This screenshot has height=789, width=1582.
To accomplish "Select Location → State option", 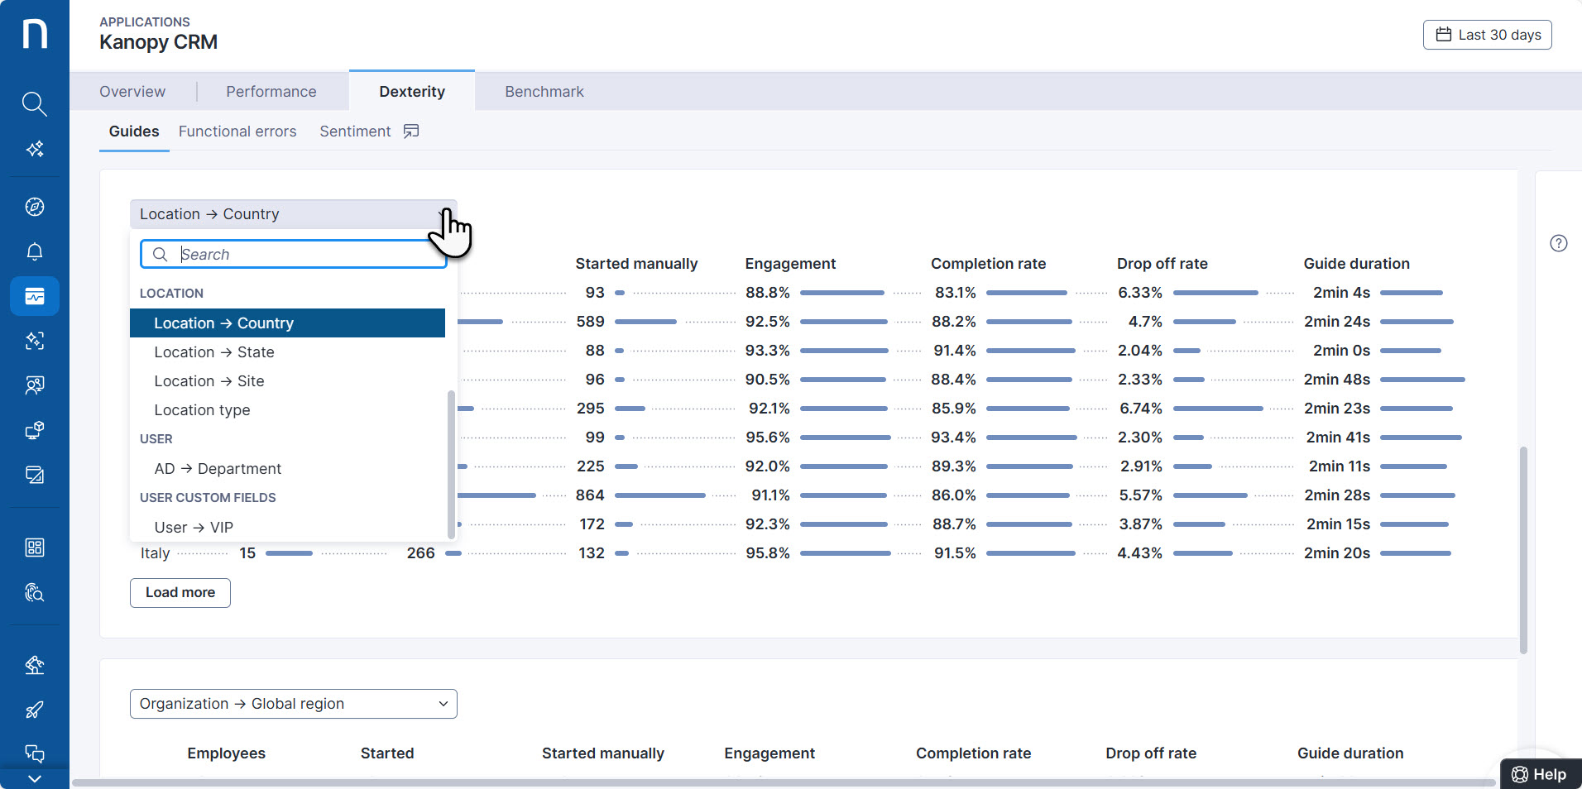I will [x=214, y=352].
